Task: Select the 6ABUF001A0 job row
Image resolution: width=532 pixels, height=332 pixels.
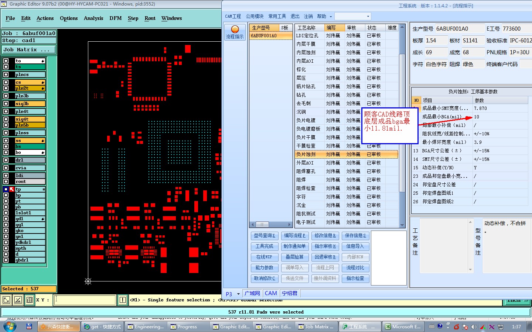Action: click(271, 35)
